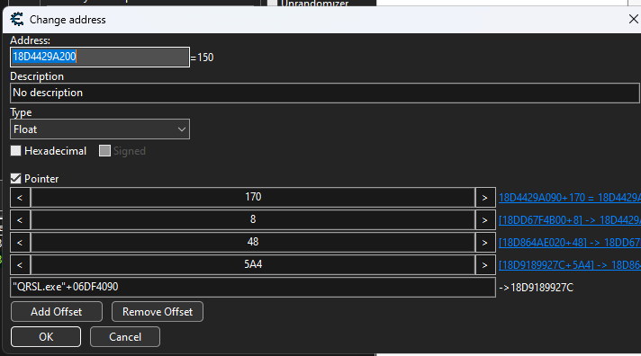Image resolution: width=641 pixels, height=356 pixels.
Task: Increase the 170 offset with right arrow
Action: coord(485,198)
